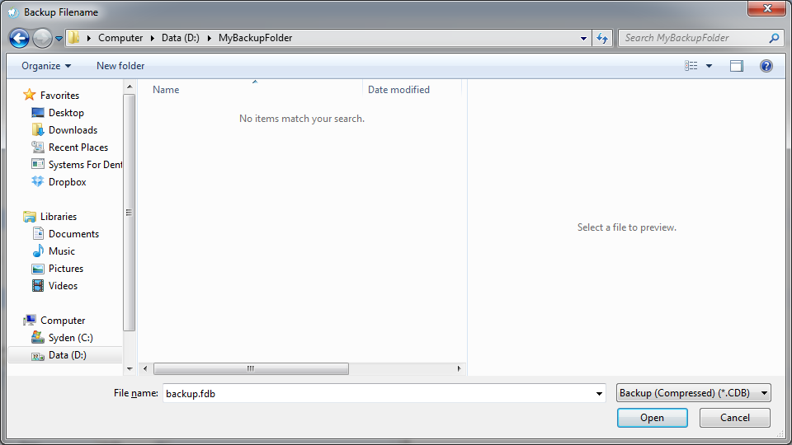792x445 pixels.
Task: Expand the file type Backup (Compressed) dropdown
Action: click(x=693, y=393)
